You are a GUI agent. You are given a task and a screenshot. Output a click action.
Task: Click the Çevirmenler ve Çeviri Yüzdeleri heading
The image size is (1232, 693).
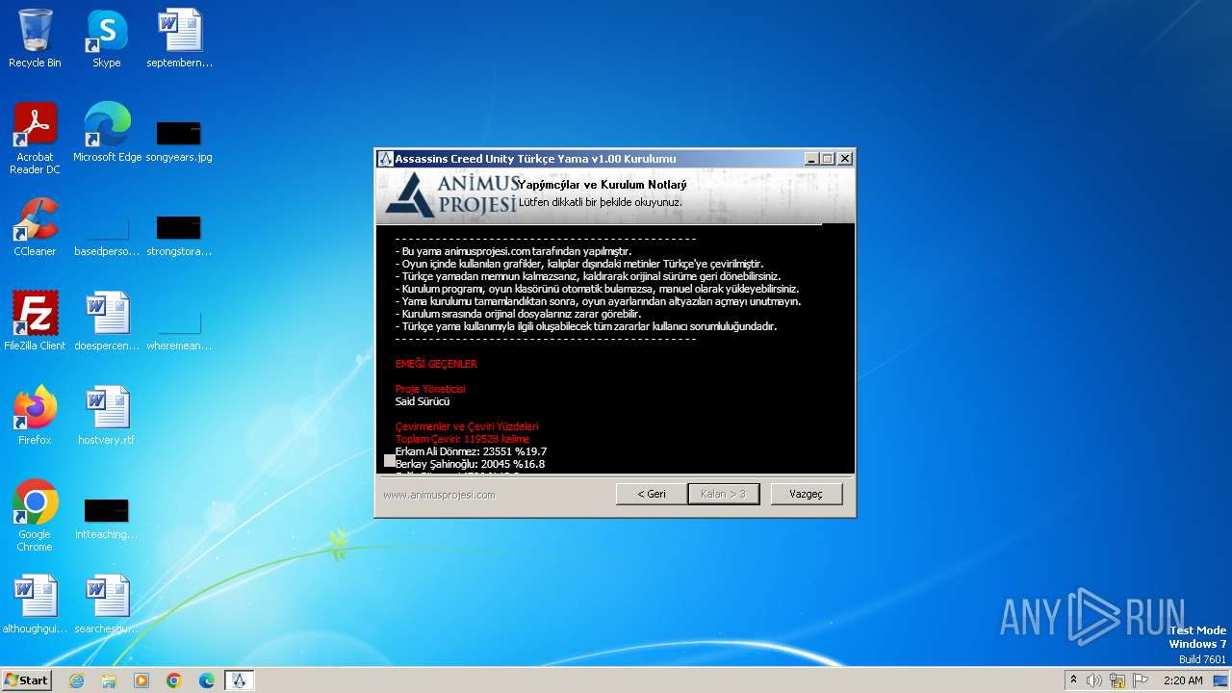point(467,426)
